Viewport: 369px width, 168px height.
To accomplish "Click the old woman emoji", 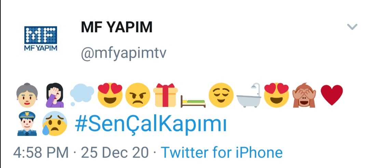I will 27,95.
